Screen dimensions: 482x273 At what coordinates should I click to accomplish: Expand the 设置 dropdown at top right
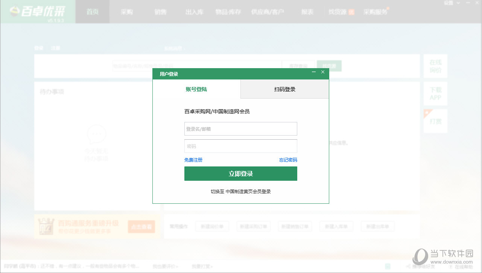(x=452, y=3)
